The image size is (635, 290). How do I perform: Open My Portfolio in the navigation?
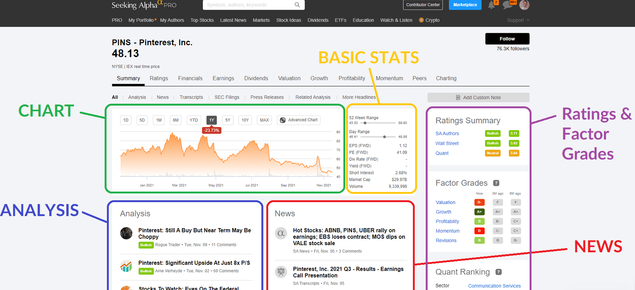point(141,20)
